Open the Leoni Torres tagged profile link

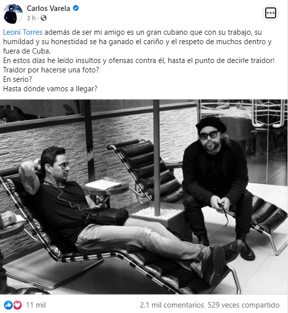click(x=23, y=32)
